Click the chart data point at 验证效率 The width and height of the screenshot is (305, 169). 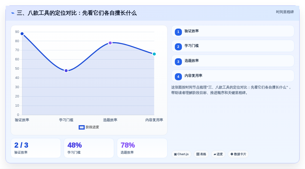(x=22, y=34)
